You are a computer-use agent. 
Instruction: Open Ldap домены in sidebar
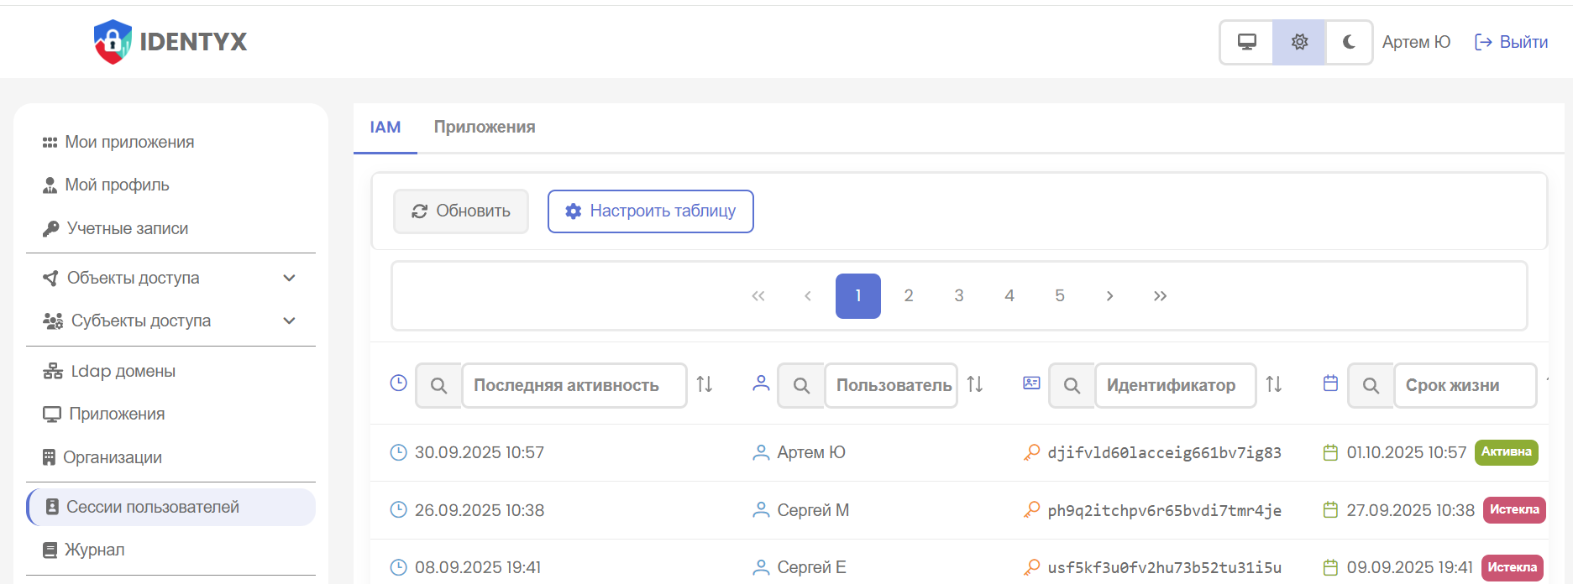(123, 371)
